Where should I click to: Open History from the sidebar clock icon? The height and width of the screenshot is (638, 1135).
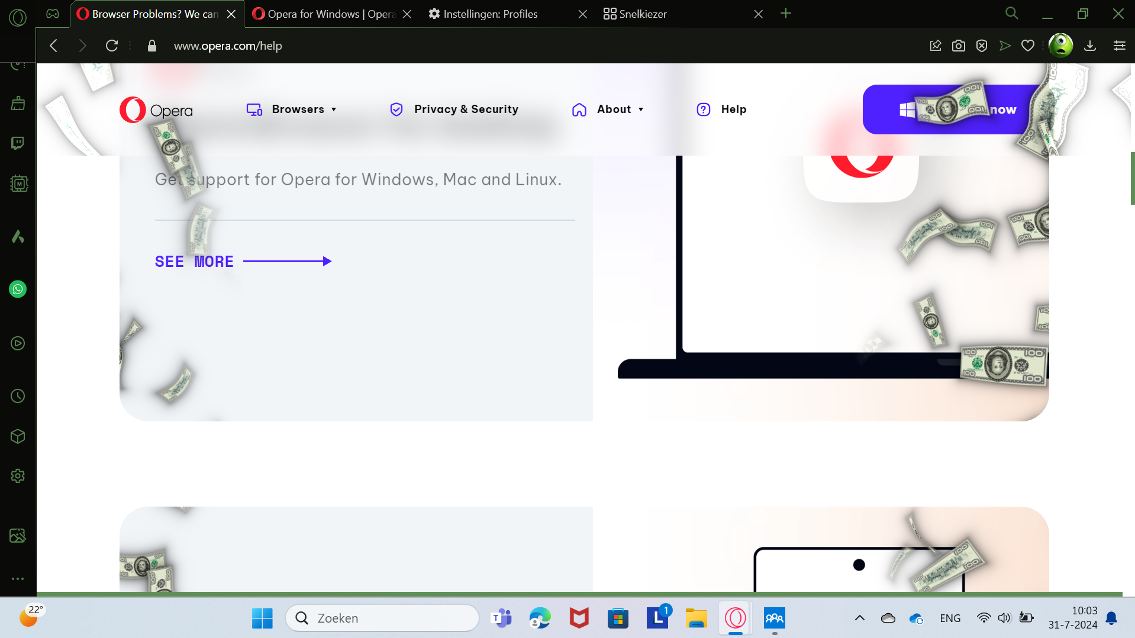tap(18, 396)
